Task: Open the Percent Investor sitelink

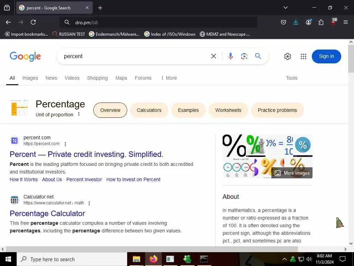Action: point(84,179)
